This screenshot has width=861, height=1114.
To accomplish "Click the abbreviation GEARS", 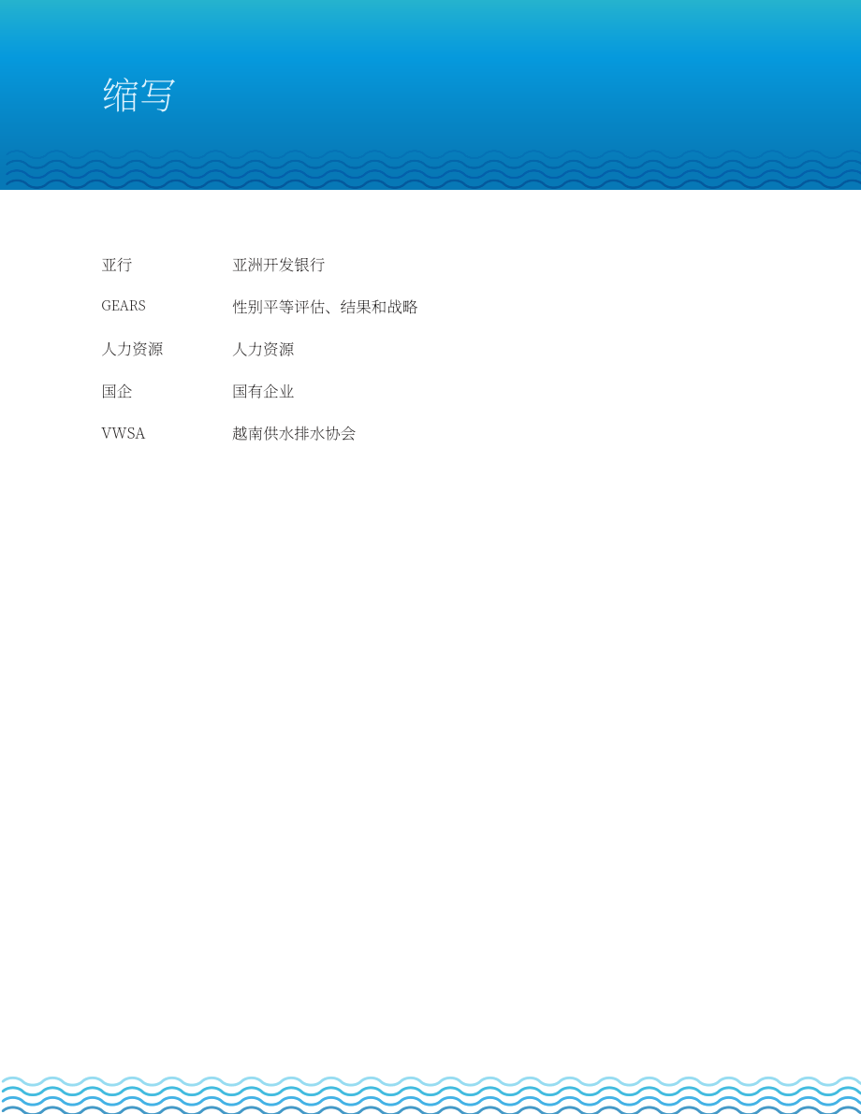I will coord(124,306).
